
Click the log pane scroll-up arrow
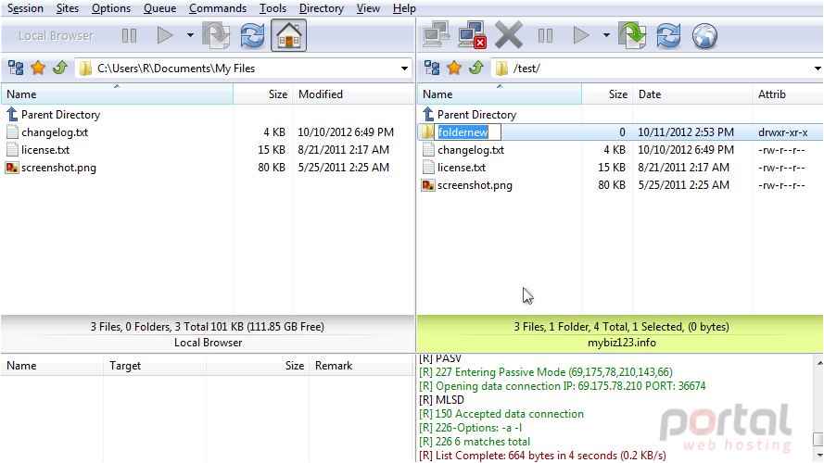tap(818, 362)
